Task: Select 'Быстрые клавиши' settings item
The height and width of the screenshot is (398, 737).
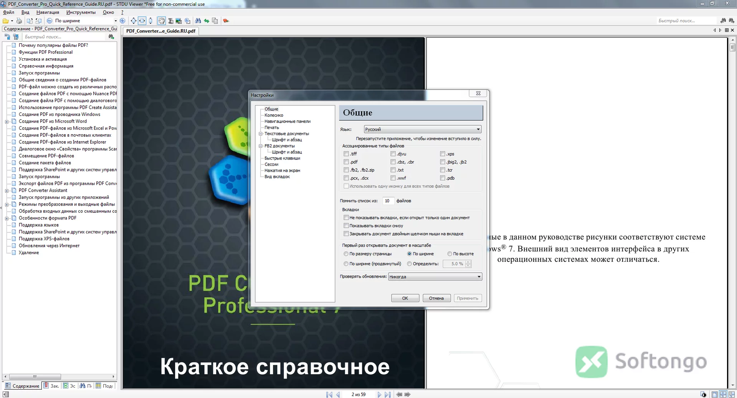Action: [x=282, y=158]
